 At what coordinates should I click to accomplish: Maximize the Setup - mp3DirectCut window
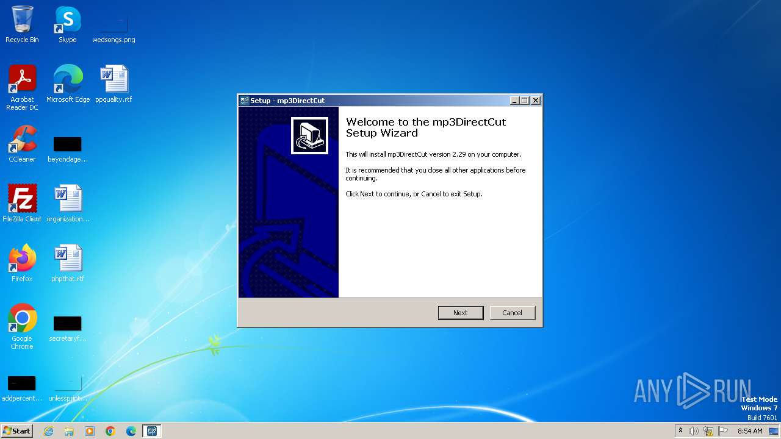[x=525, y=101]
